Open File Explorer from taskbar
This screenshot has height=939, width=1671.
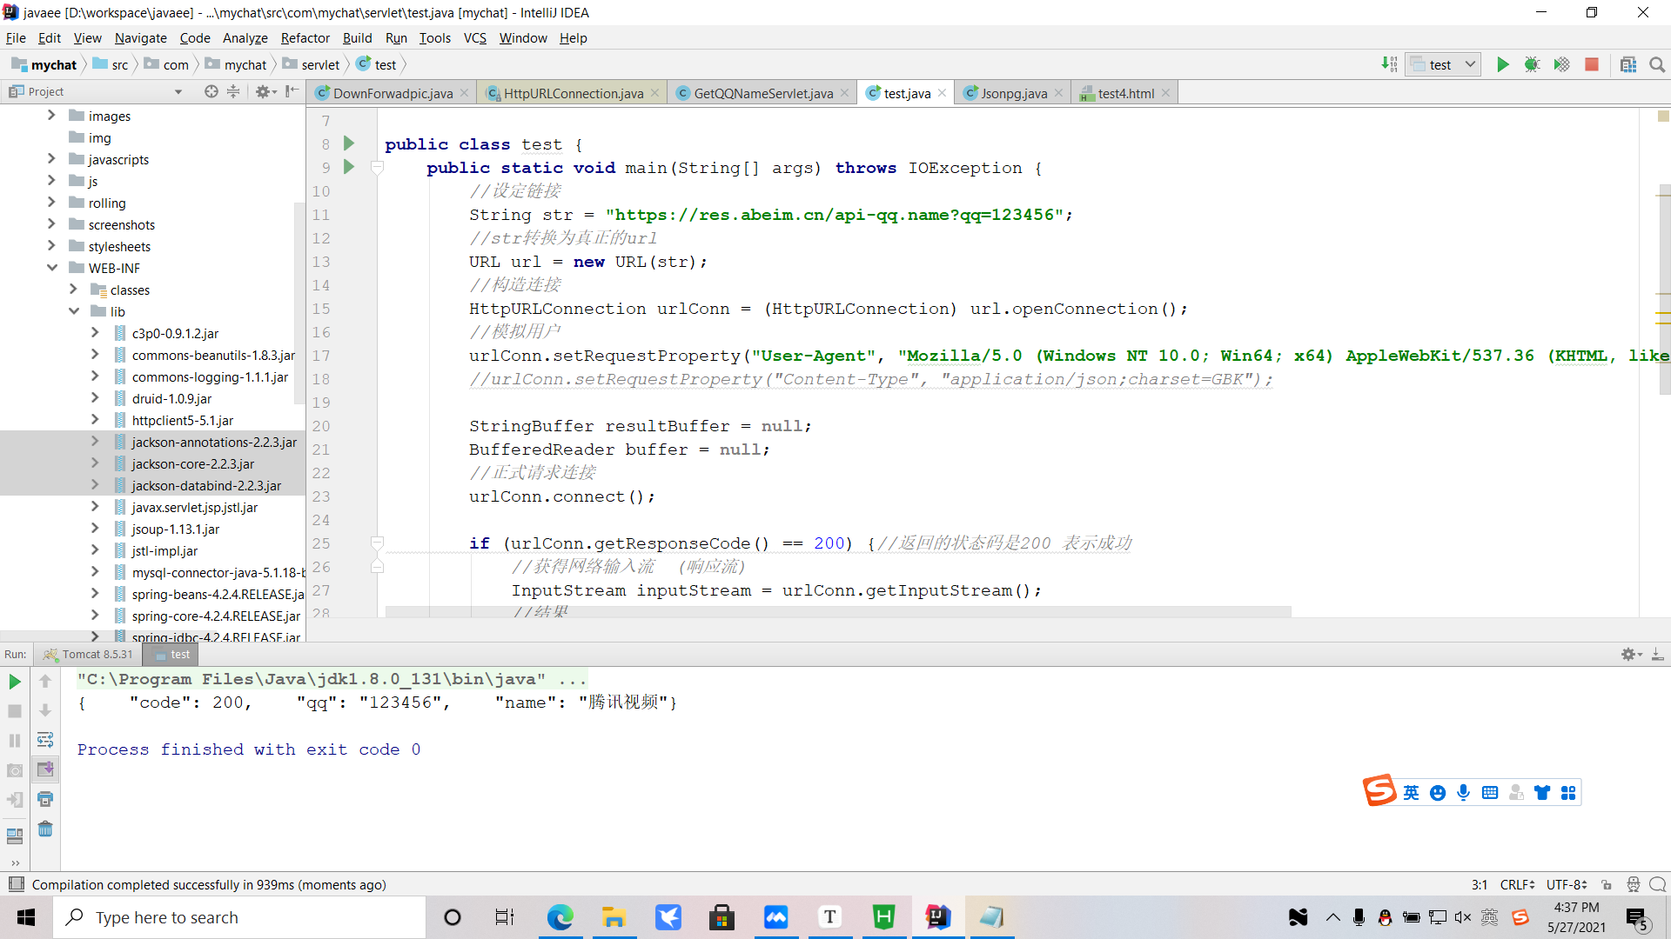point(614,917)
